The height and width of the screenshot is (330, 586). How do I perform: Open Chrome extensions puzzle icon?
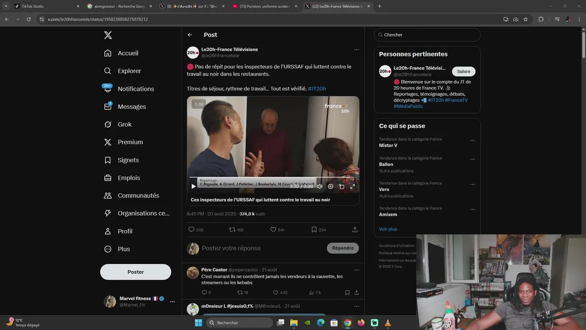[541, 19]
